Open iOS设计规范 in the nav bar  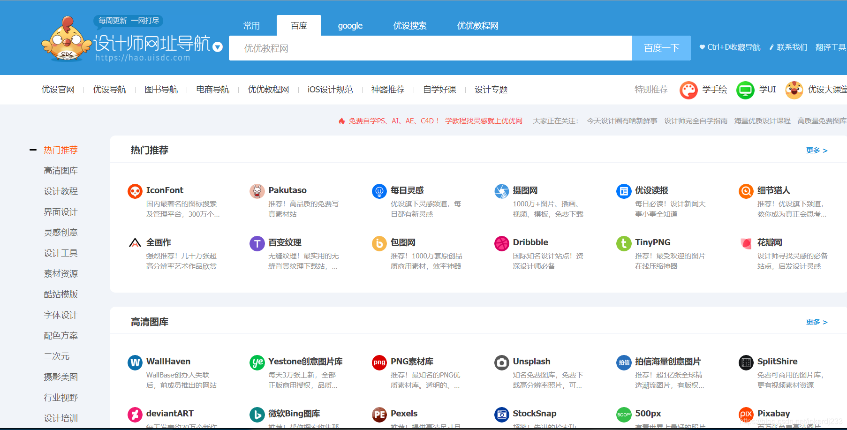(x=330, y=90)
